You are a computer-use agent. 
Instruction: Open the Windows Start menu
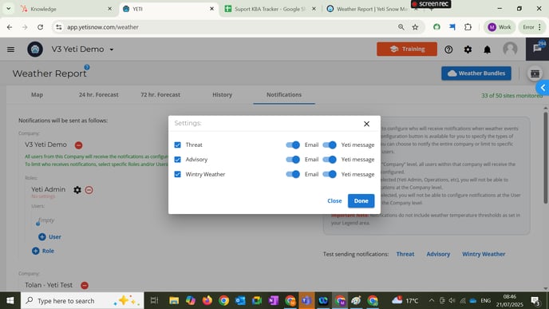pyautogui.click(x=10, y=300)
